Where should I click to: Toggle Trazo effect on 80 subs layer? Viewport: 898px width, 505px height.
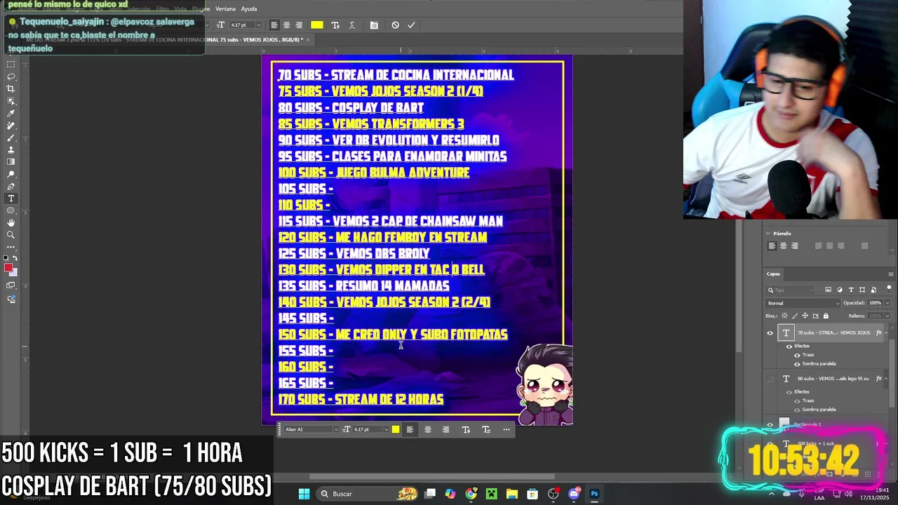797,400
